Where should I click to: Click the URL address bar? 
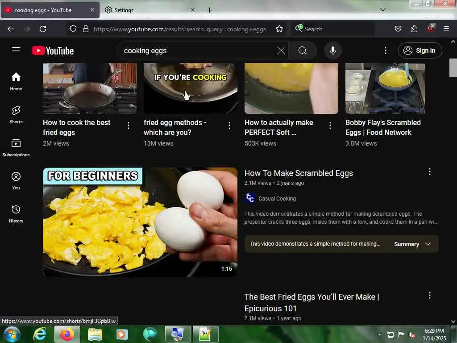tap(179, 29)
